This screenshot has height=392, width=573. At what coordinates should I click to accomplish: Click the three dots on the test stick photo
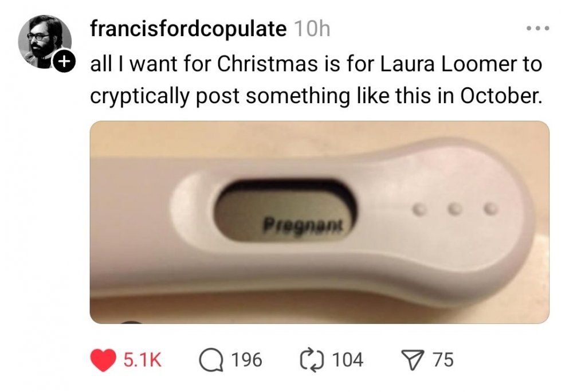(x=454, y=207)
